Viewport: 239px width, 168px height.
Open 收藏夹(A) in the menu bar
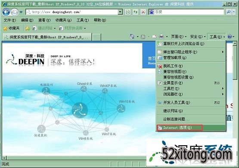[x=63, y=20]
